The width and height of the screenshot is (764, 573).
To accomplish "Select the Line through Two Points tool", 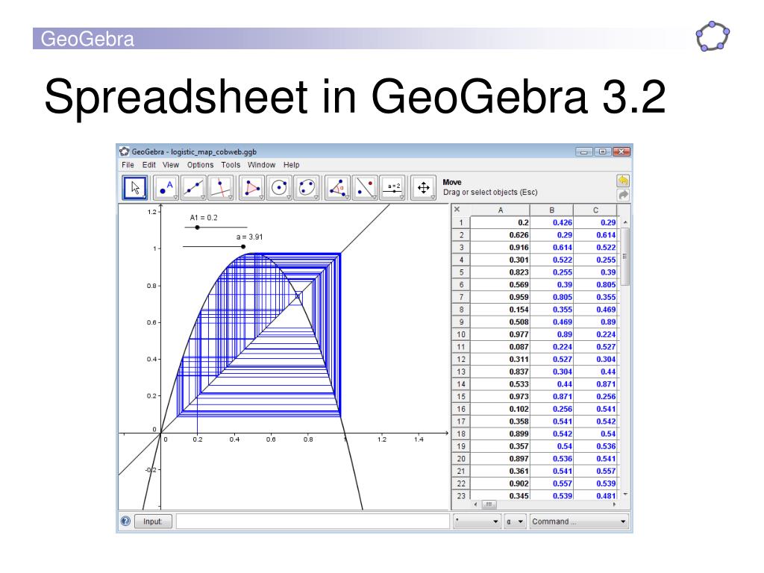I will pos(193,187).
